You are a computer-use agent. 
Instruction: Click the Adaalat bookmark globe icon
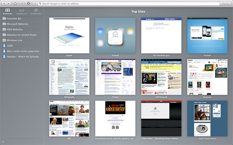click(4, 57)
